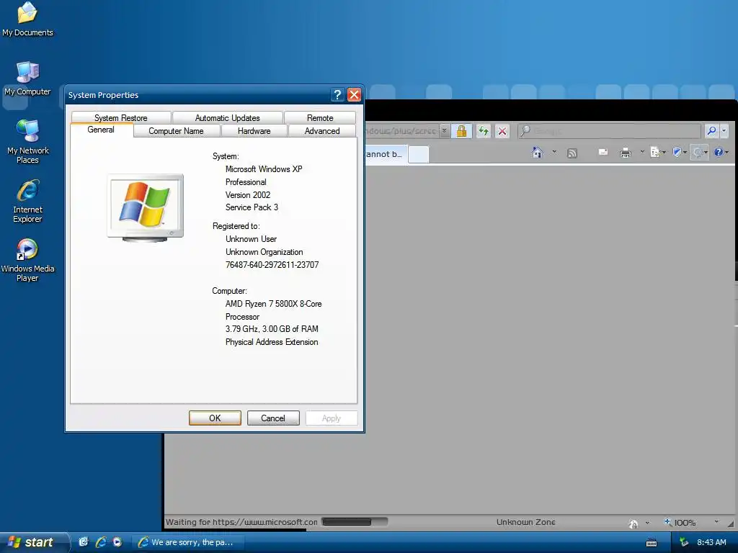
Task: Click the Windows XP monitor logo image
Action: click(146, 208)
